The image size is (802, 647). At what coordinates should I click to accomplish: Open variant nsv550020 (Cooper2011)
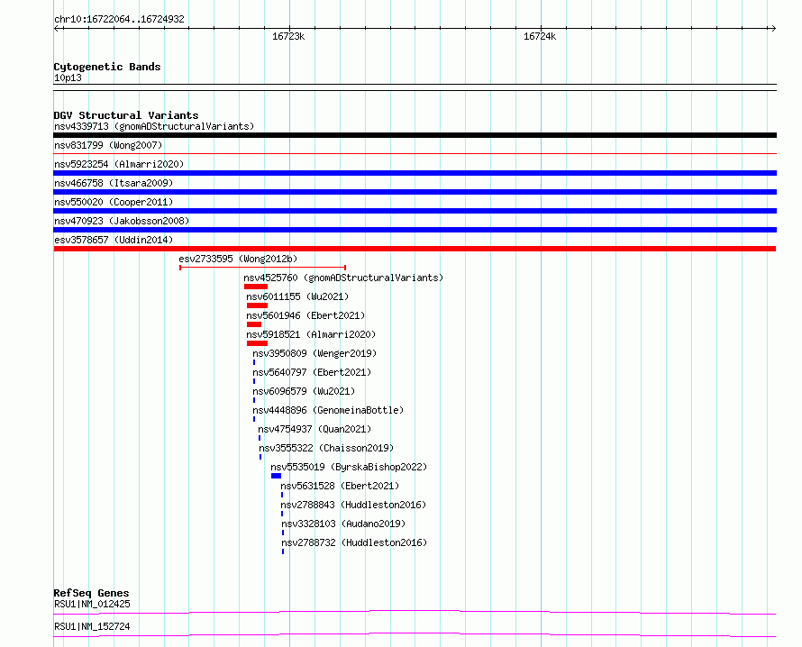click(x=114, y=202)
